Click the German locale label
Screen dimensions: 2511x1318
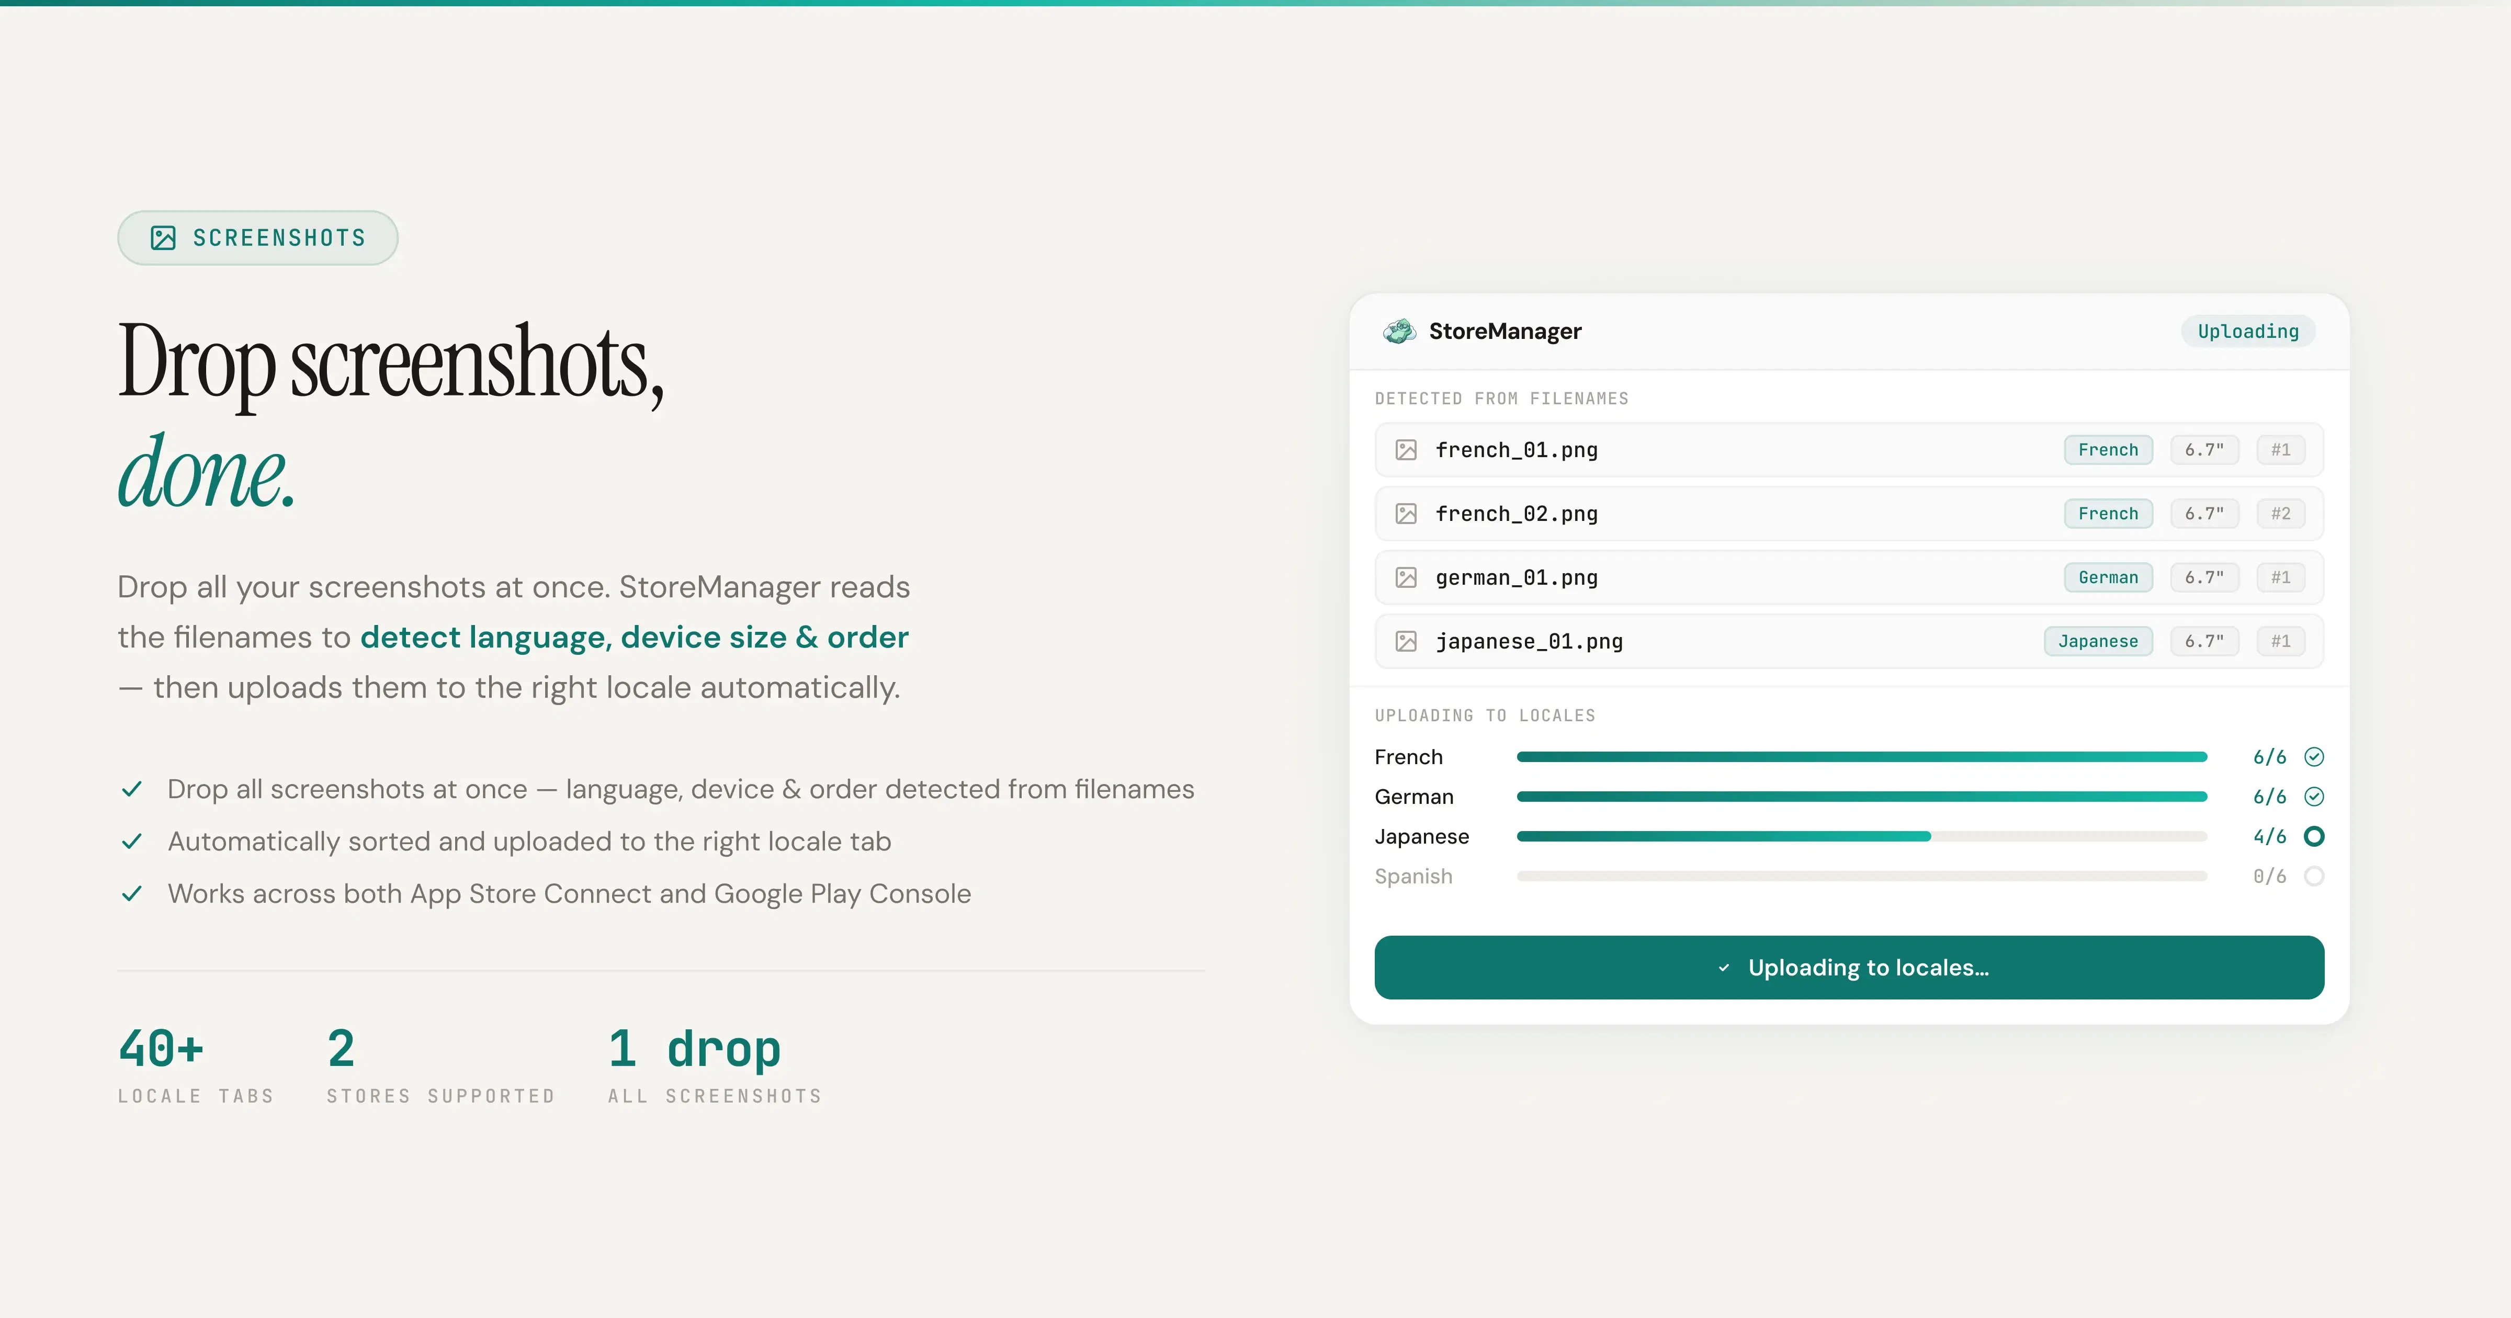pos(1415,797)
